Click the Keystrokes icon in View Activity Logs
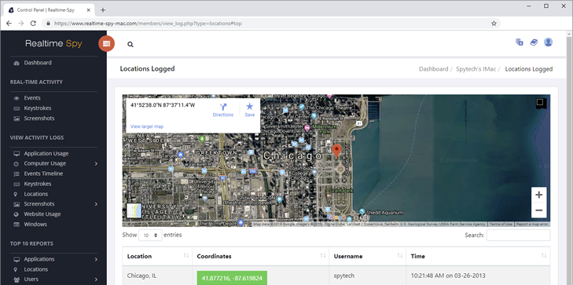Screen dimensions: 573x285 click(x=16, y=184)
